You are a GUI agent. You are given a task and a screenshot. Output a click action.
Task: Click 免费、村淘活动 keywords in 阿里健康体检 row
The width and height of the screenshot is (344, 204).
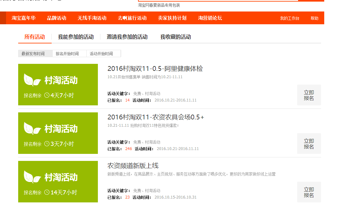point(147,94)
